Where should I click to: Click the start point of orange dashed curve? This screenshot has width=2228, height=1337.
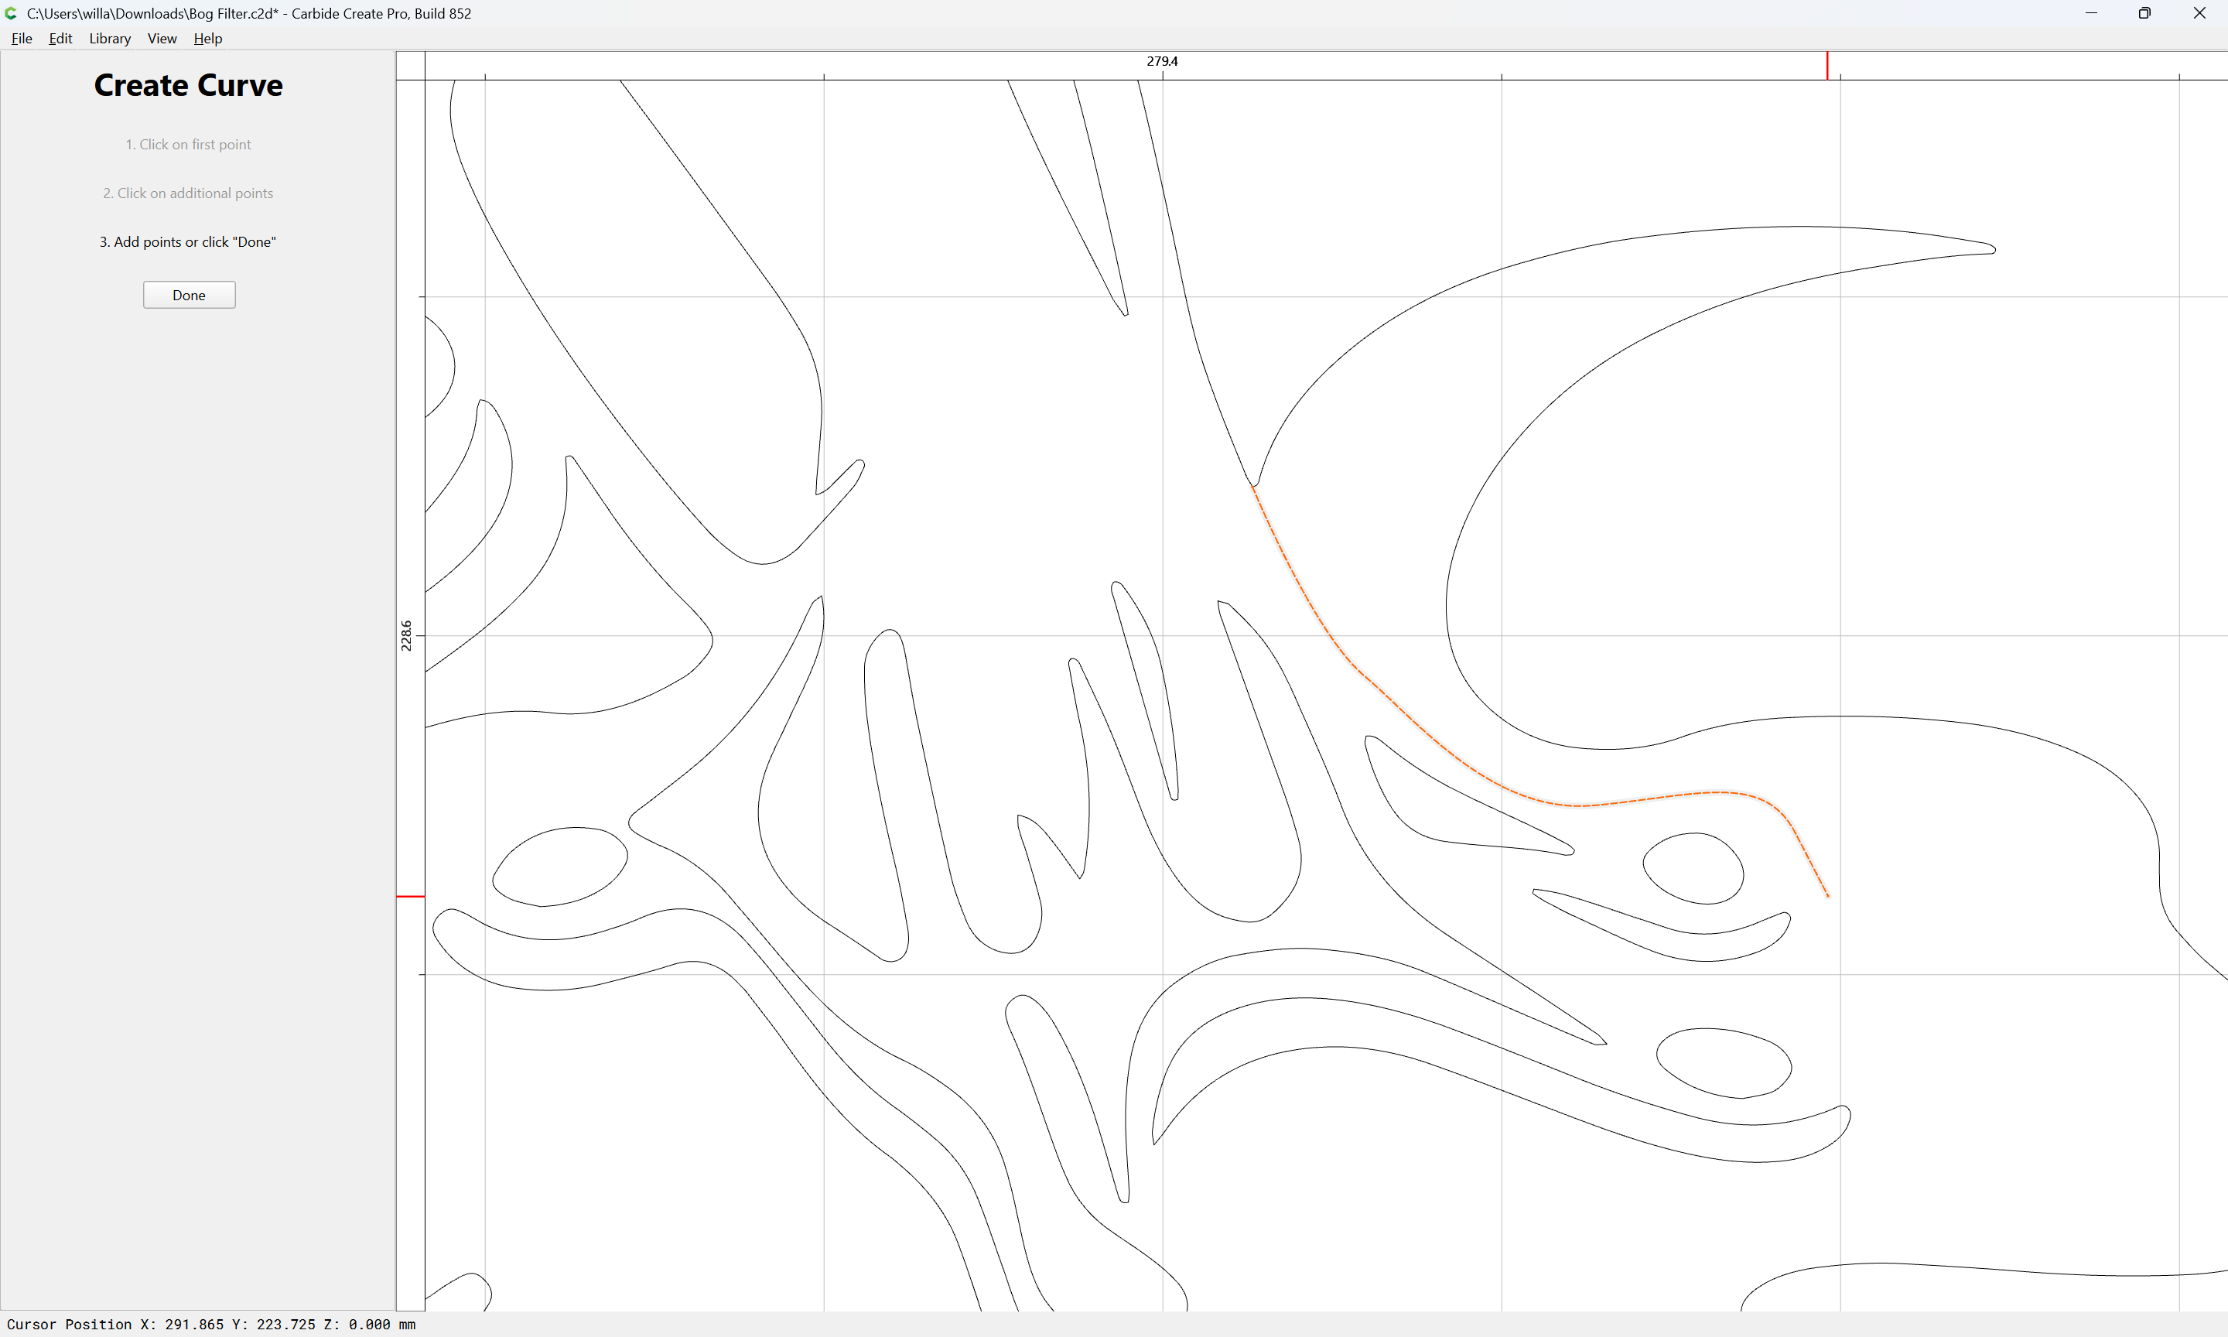click(x=1252, y=487)
